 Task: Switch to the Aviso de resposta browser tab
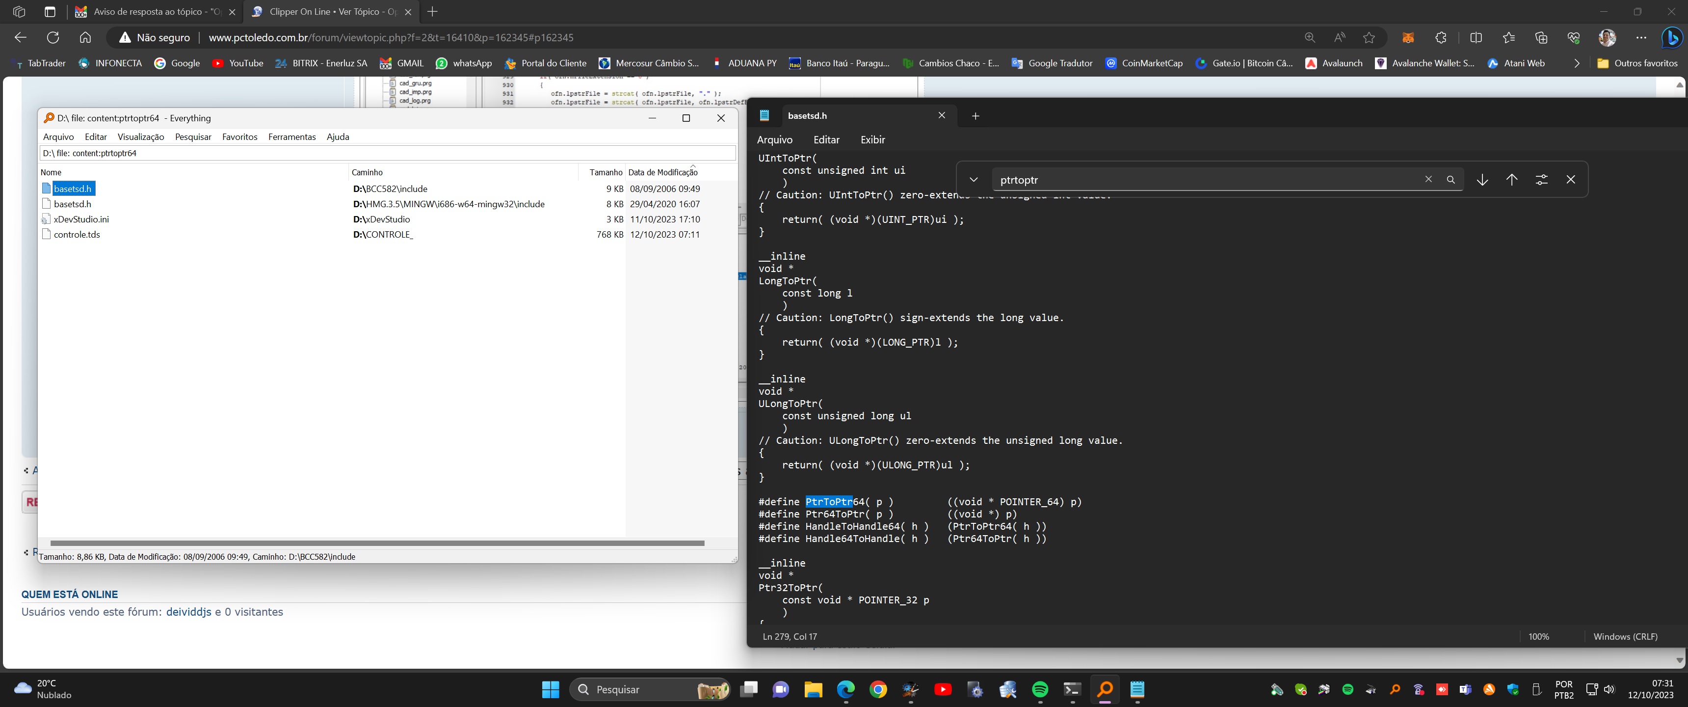click(x=156, y=12)
